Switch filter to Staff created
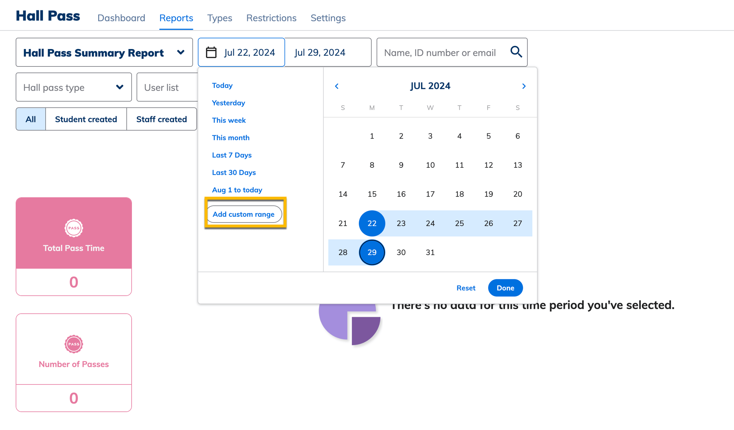The height and width of the screenshot is (430, 734). coord(161,119)
